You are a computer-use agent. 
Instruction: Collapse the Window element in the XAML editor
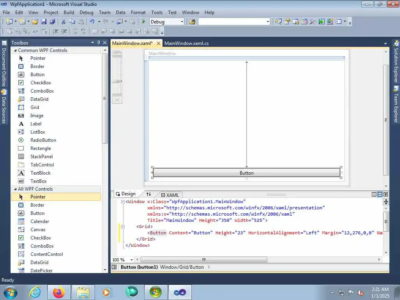123,202
